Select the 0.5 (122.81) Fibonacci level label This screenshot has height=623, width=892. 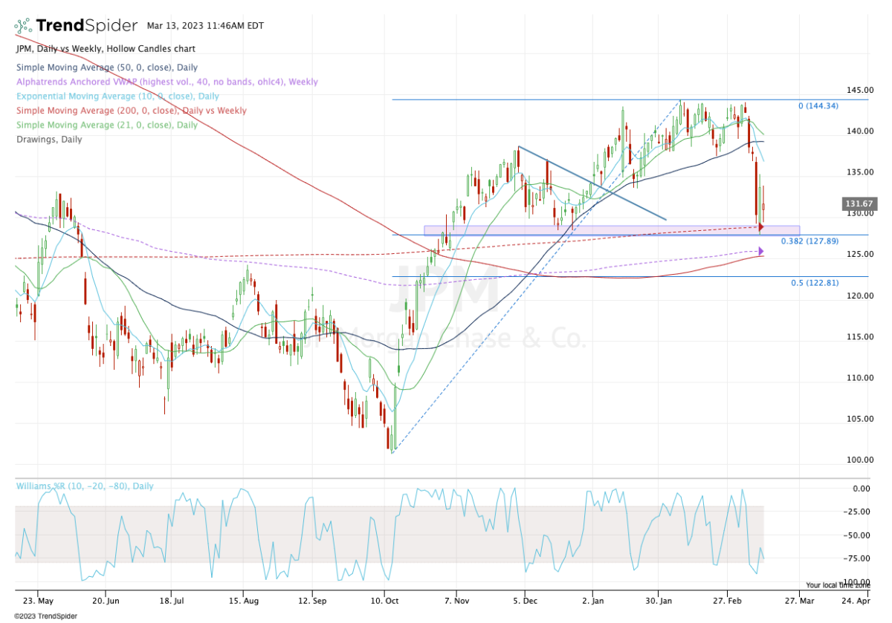pos(812,282)
